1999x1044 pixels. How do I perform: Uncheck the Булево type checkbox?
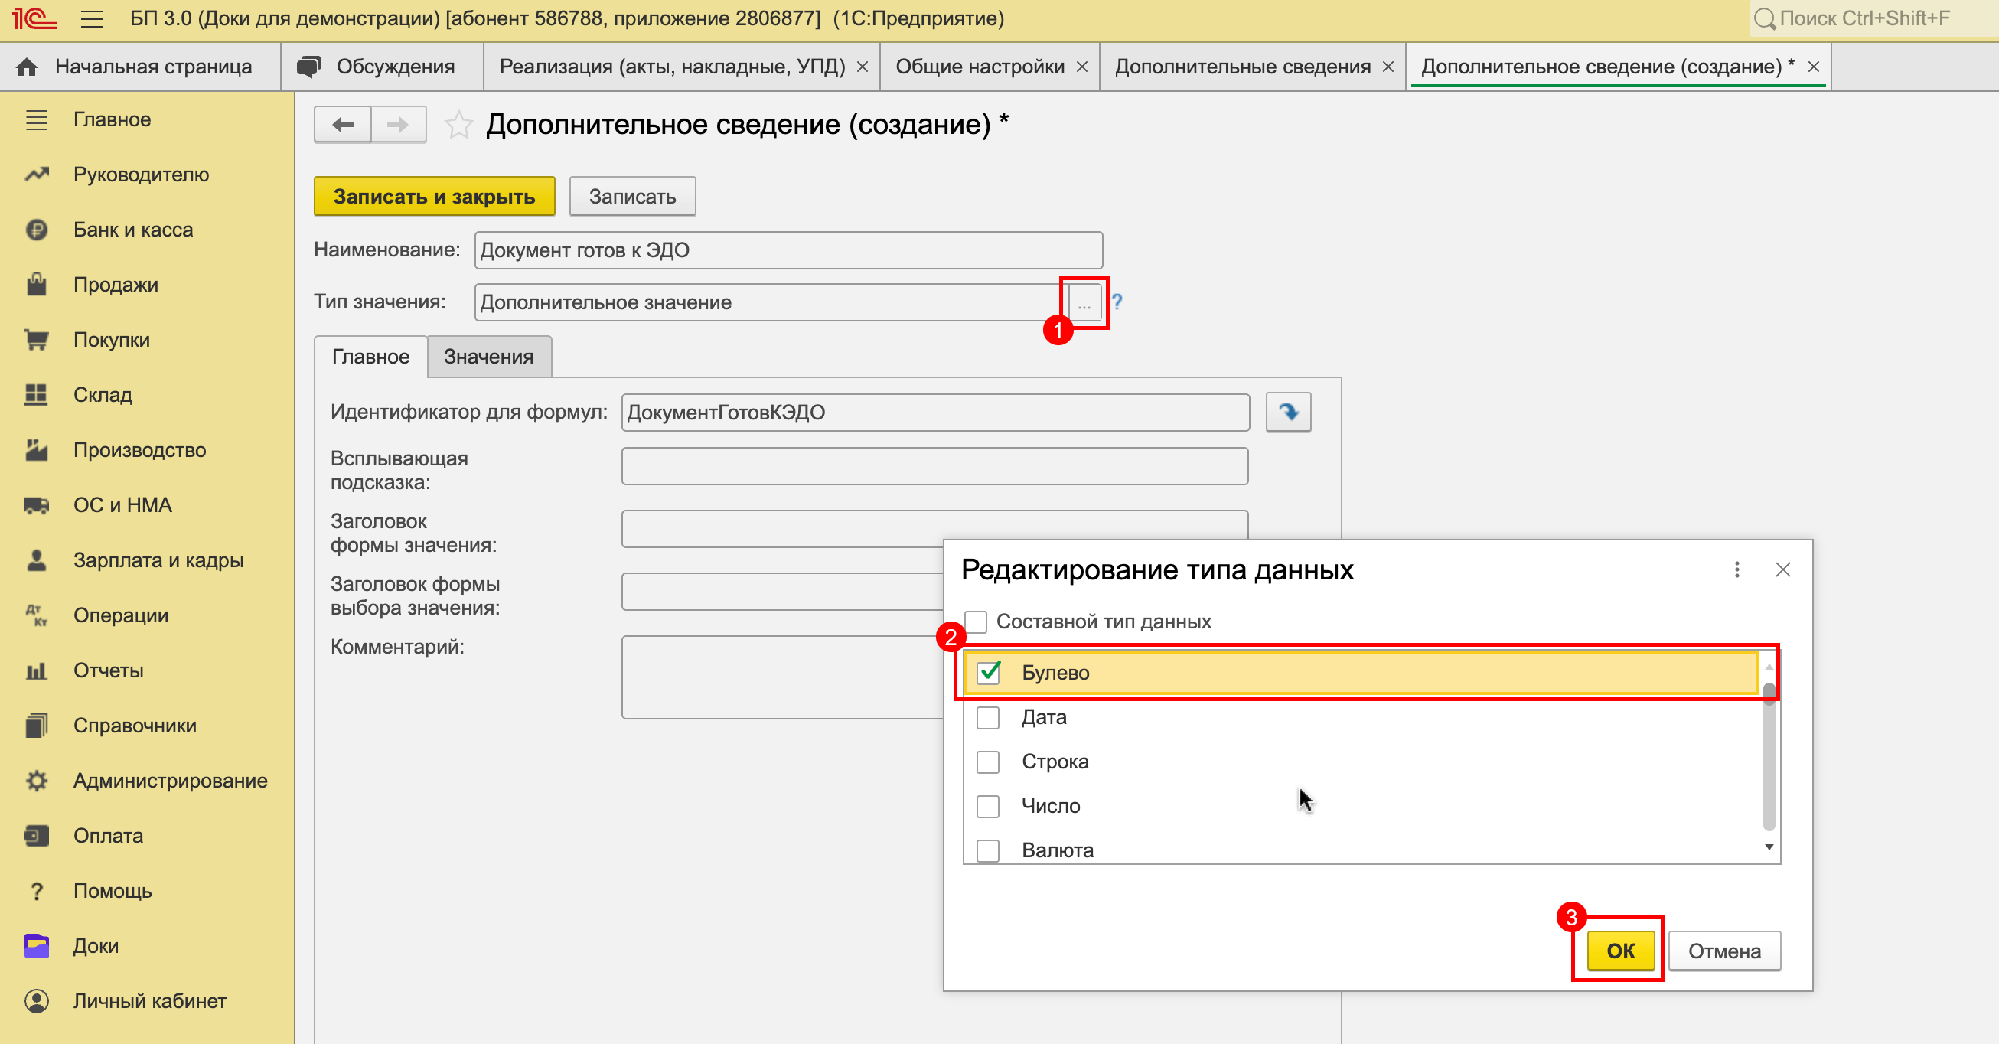pos(988,672)
